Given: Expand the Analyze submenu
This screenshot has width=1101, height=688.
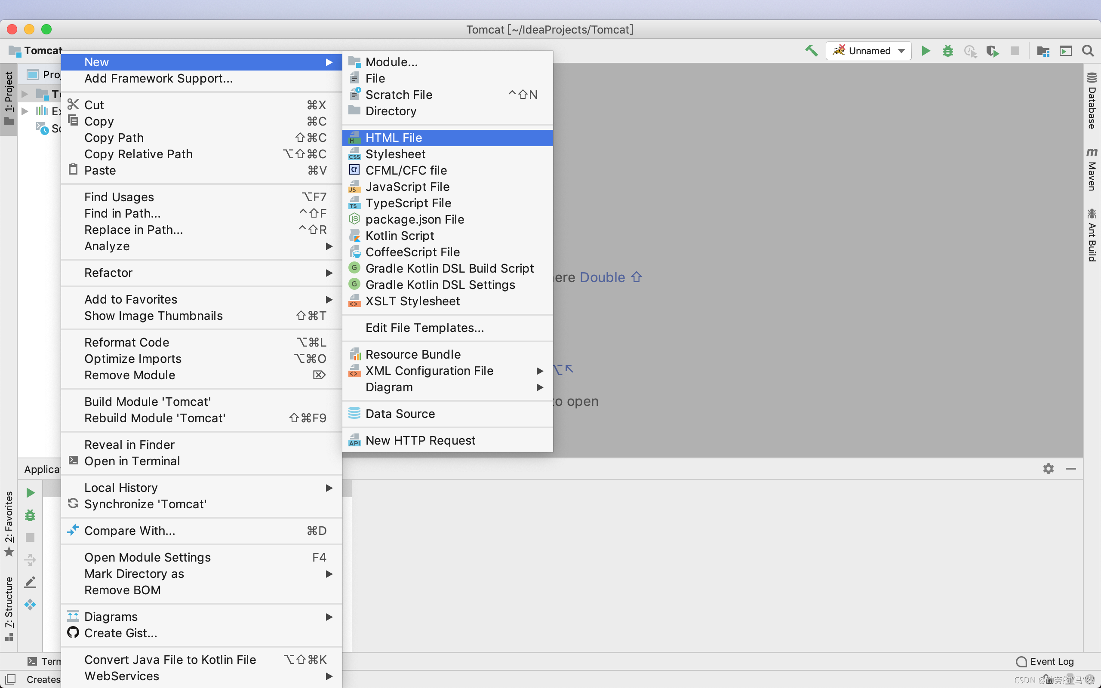Looking at the screenshot, I should coord(201,246).
